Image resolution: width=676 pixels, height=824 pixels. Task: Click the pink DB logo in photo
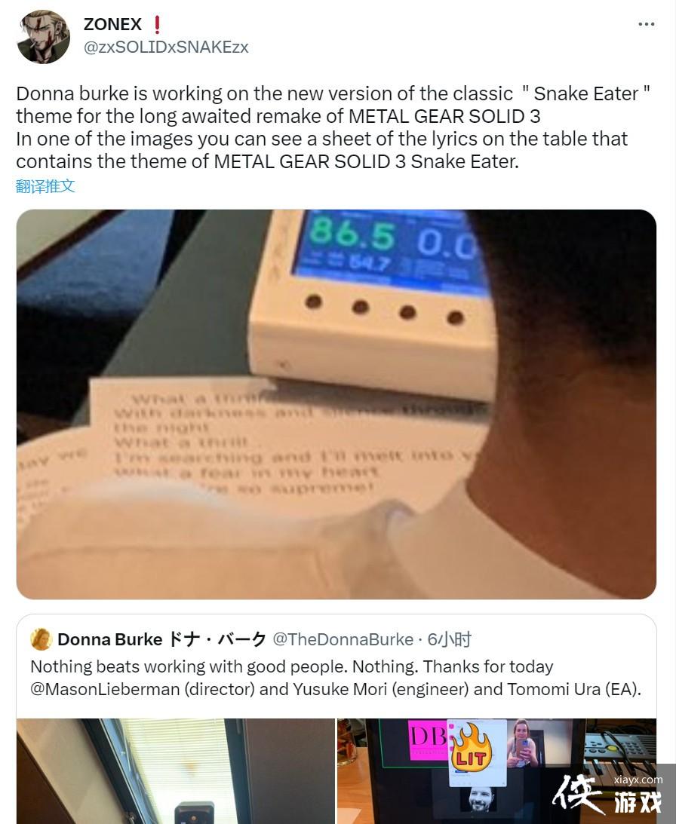428,740
